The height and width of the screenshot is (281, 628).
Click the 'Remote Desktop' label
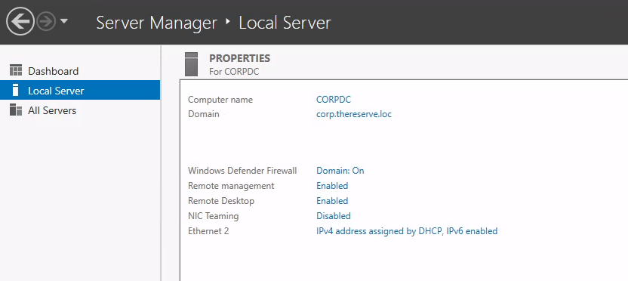221,201
